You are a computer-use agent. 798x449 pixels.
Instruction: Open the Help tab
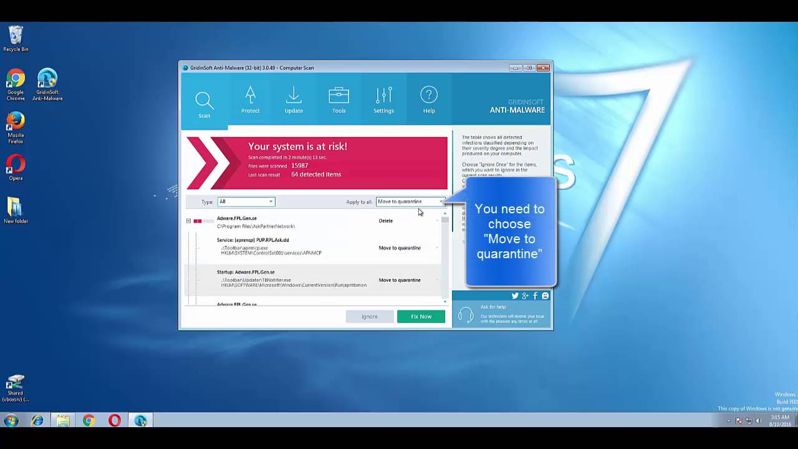click(x=429, y=100)
